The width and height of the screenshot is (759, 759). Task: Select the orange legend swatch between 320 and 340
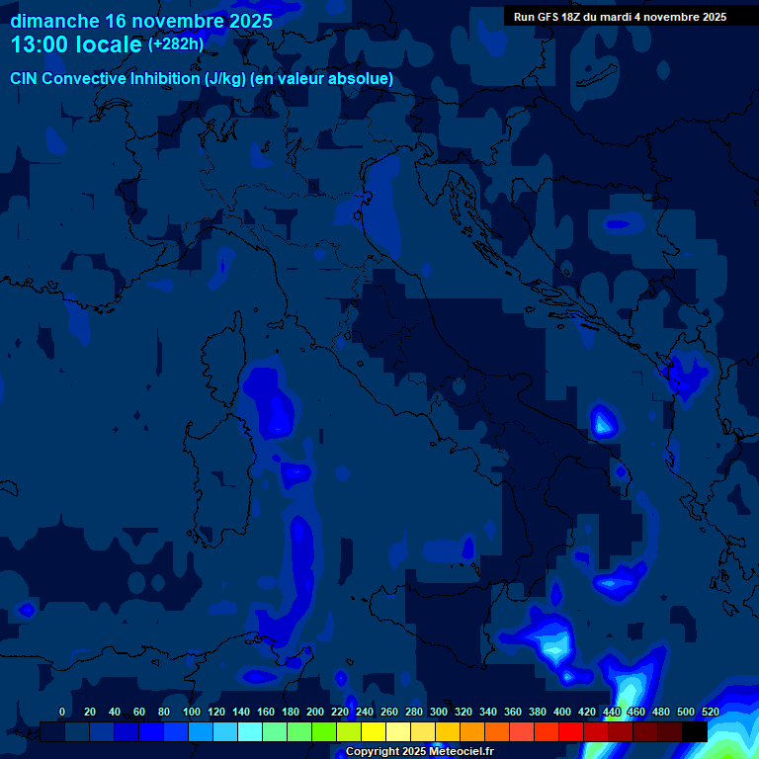click(x=472, y=731)
